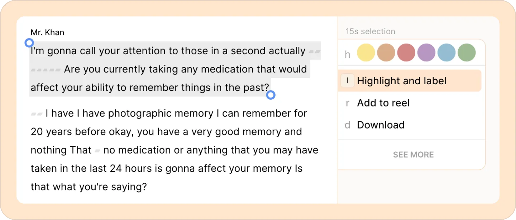Expand menu with SEE MORE
The image size is (516, 220).
[413, 155]
